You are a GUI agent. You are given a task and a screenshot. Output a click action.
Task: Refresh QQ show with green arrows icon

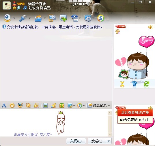(147, 84)
